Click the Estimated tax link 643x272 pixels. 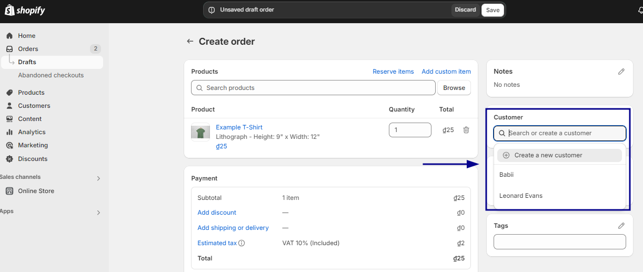(x=217, y=243)
